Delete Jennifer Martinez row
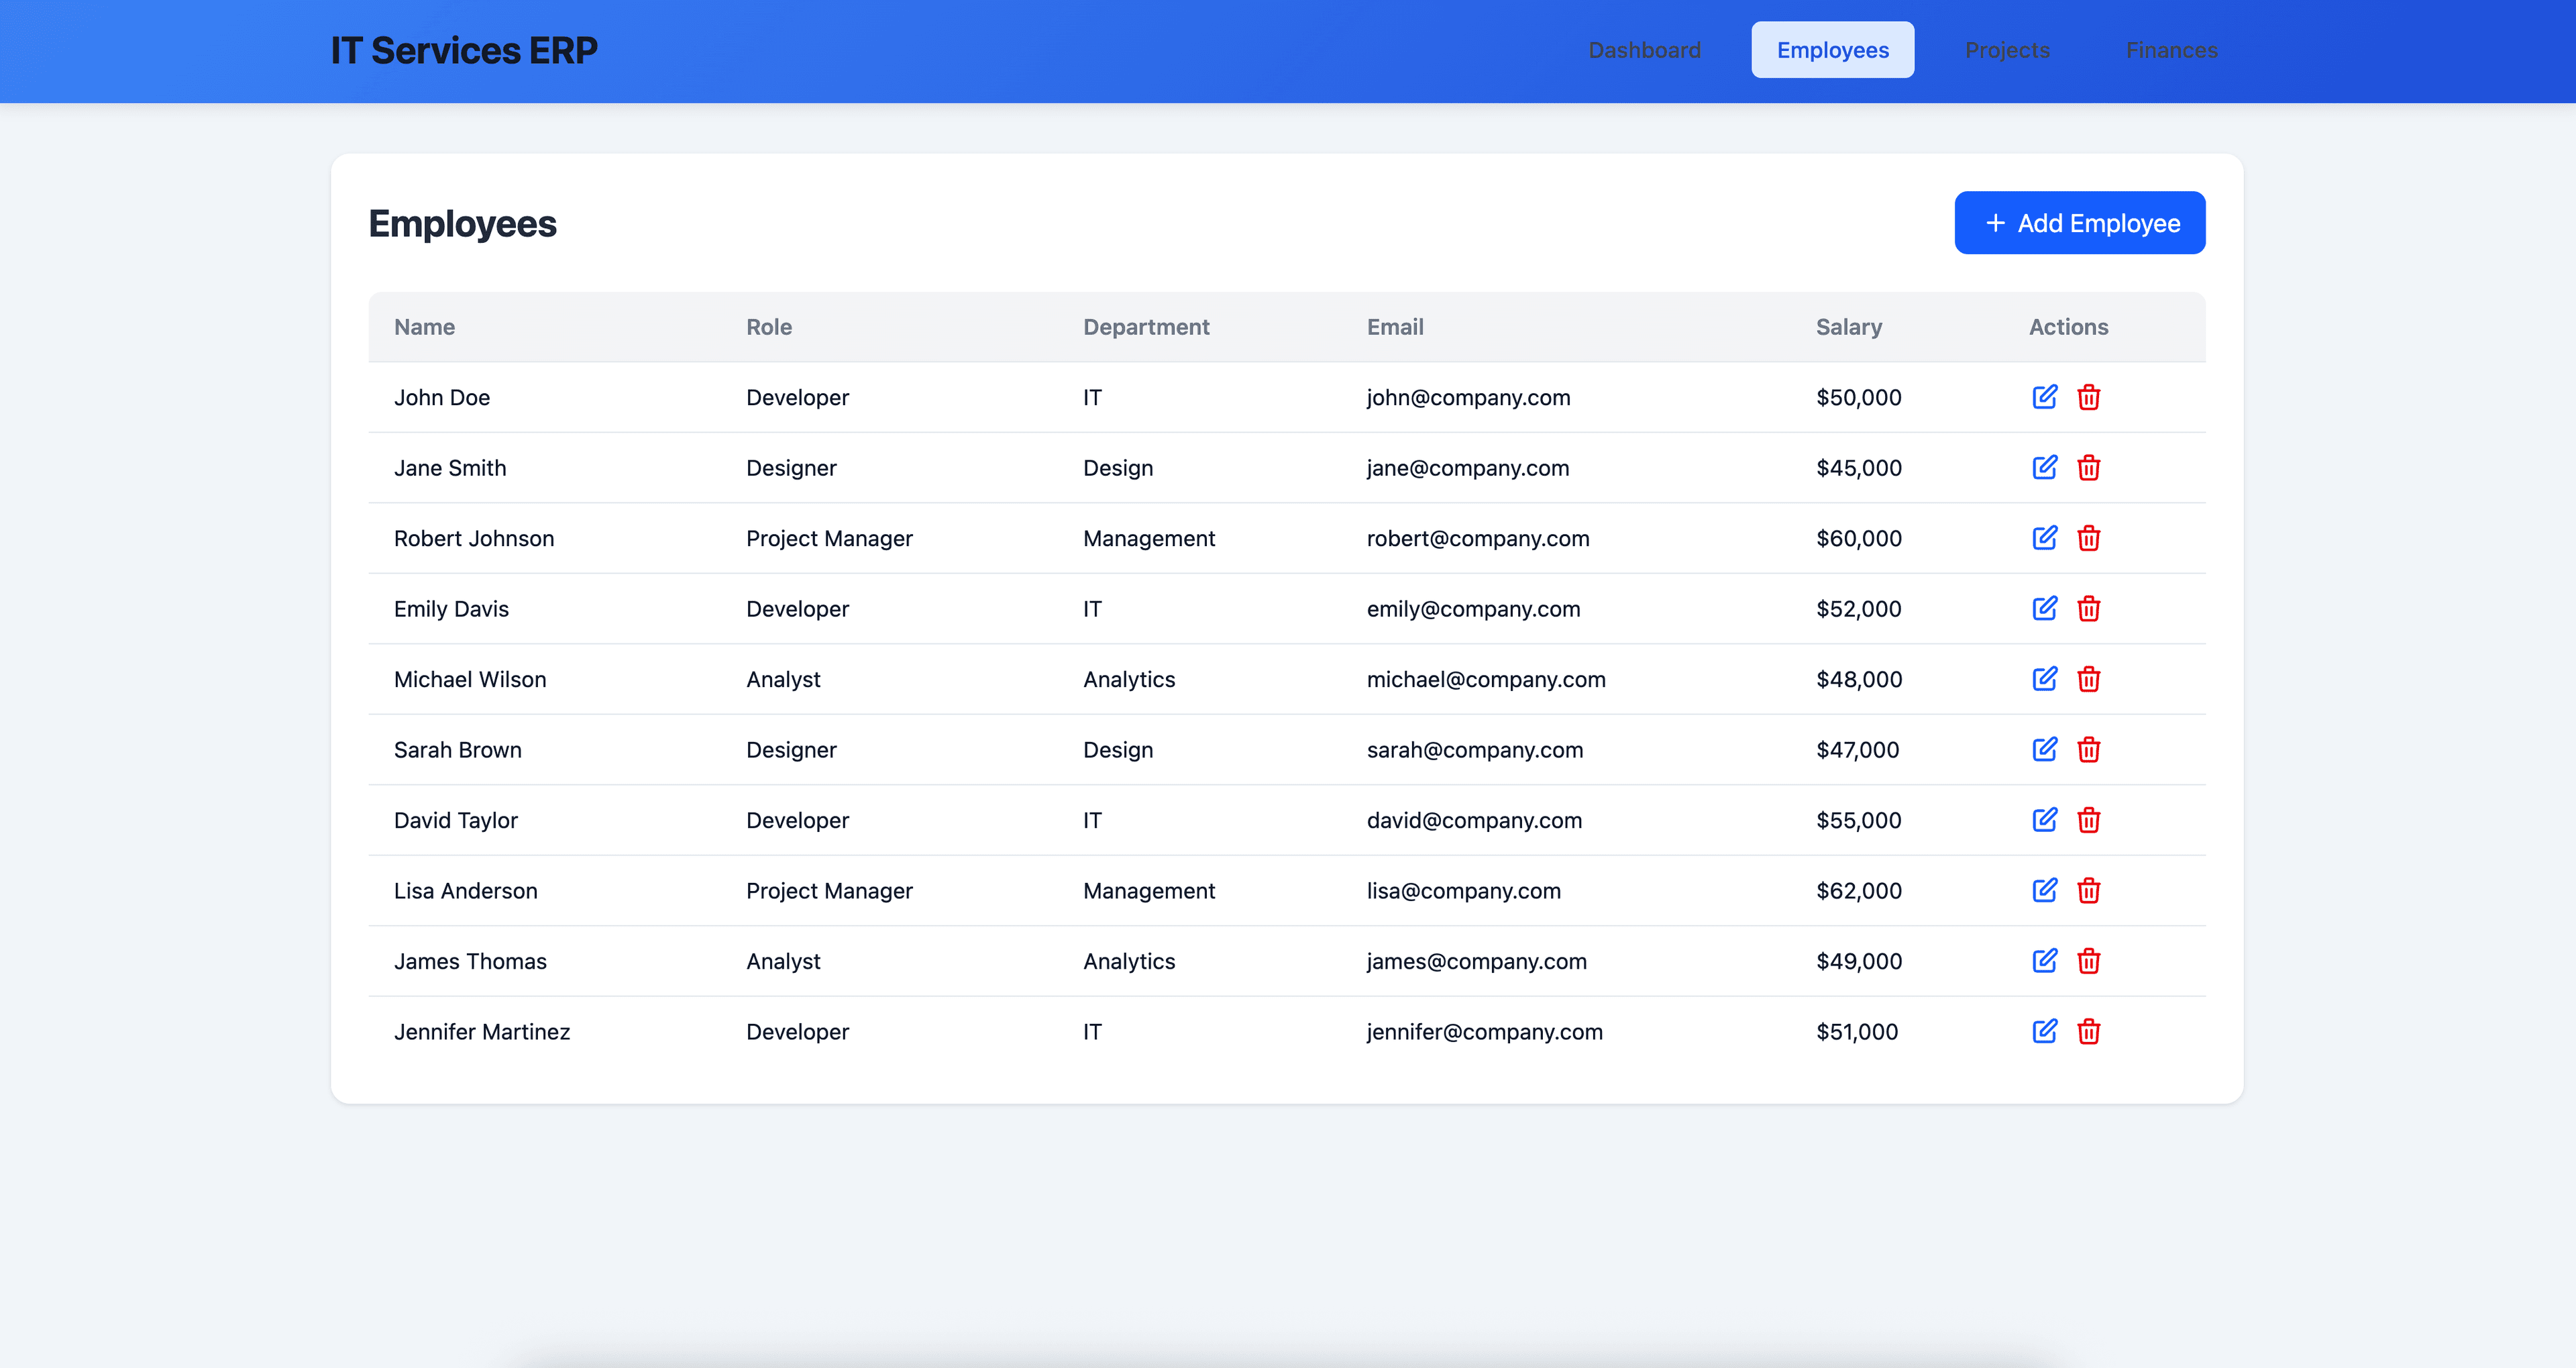The image size is (2576, 1368). click(2088, 1032)
